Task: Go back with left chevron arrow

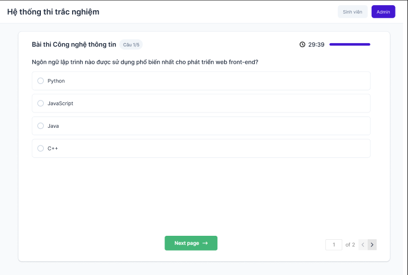Action: pos(363,244)
